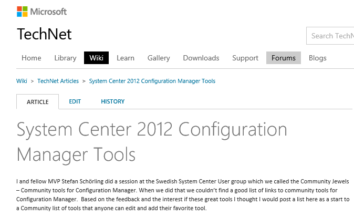This screenshot has height=217, width=354.
Task: Go to the Home navigation item
Action: point(31,58)
